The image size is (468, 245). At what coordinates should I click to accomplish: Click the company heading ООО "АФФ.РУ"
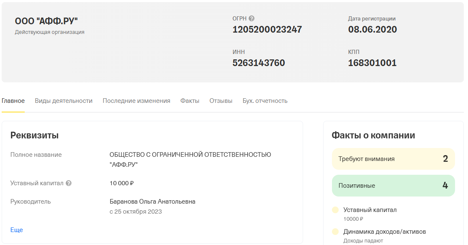[x=46, y=21]
